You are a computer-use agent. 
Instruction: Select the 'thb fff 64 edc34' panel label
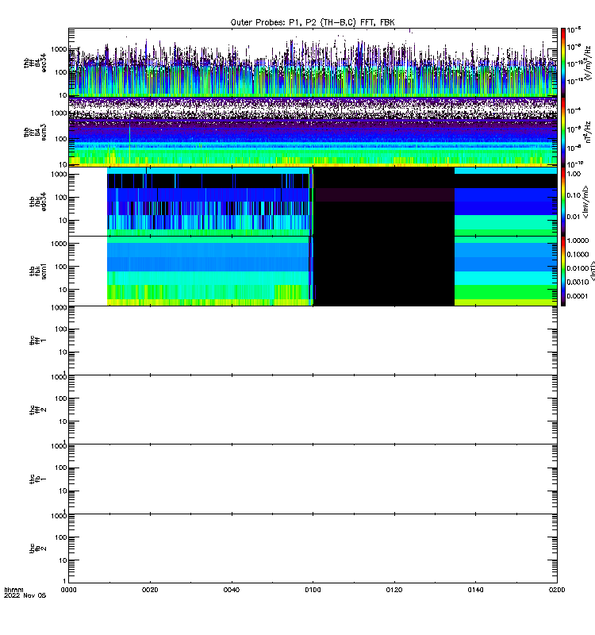(35, 63)
